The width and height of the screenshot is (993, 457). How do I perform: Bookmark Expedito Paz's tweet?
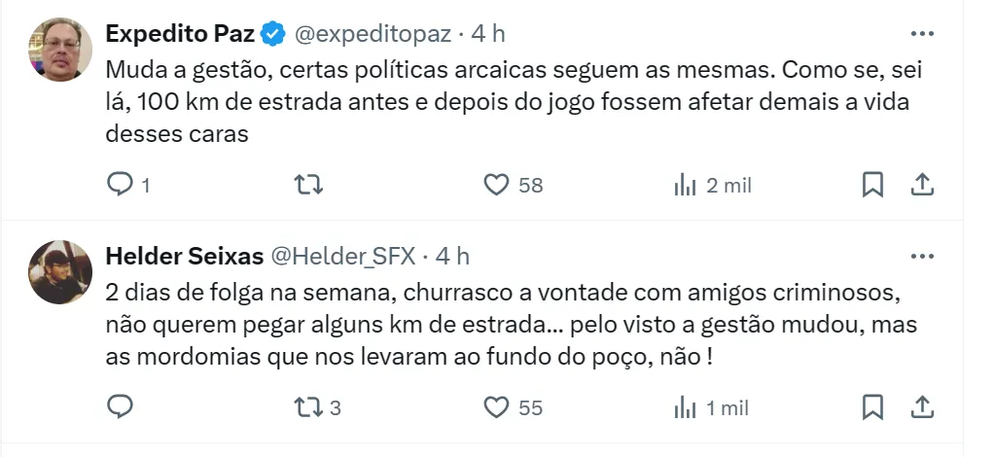[873, 185]
